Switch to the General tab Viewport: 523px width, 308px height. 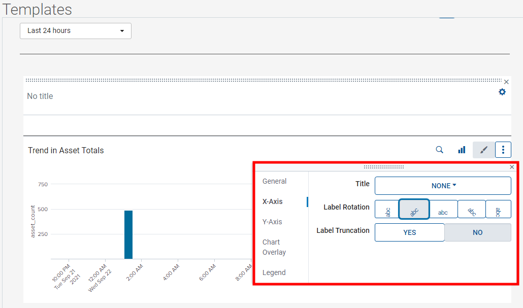pyautogui.click(x=274, y=181)
